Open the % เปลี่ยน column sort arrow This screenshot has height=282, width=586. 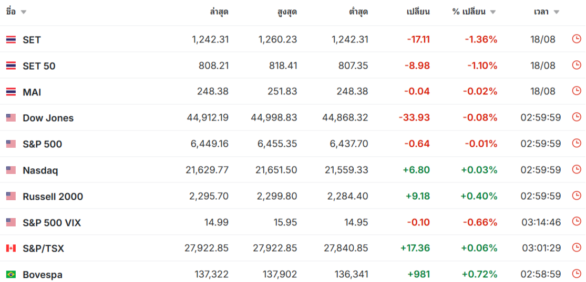(492, 12)
